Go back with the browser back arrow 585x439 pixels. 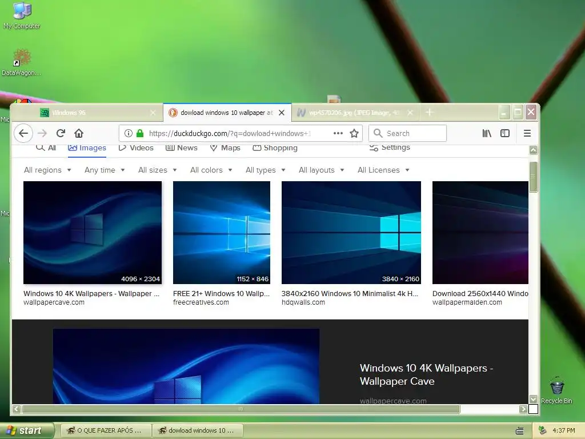[x=23, y=133]
